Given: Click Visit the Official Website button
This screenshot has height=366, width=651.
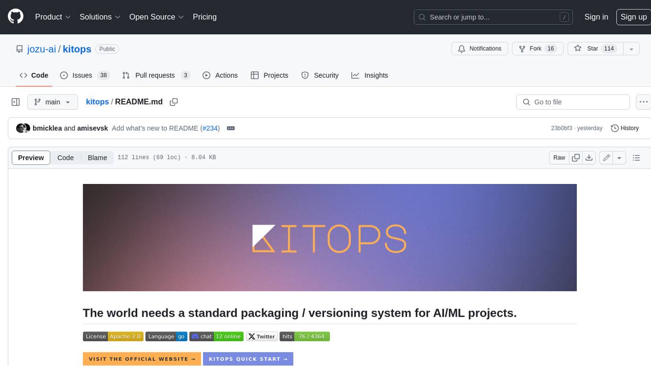Looking at the screenshot, I should (x=142, y=359).
